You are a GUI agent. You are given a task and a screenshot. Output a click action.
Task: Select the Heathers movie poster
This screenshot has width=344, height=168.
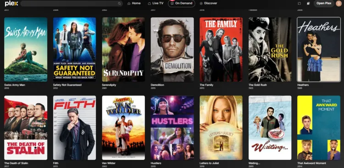coord(319,49)
